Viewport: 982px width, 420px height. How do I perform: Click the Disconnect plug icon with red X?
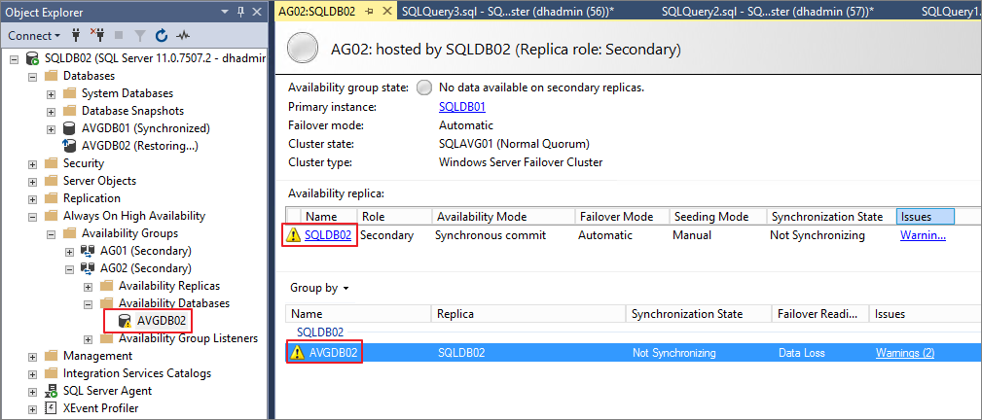97,36
